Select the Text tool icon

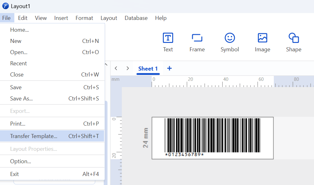click(x=168, y=38)
